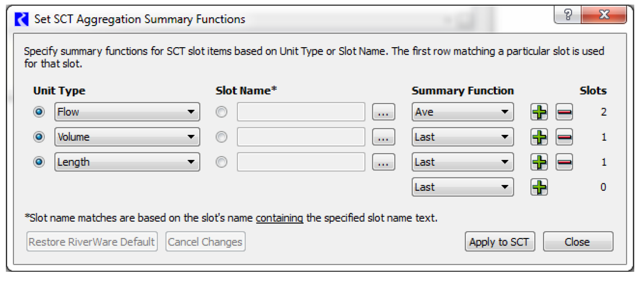638x281 pixels.
Task: Open the Flow unit type dropdown
Action: tap(127, 112)
